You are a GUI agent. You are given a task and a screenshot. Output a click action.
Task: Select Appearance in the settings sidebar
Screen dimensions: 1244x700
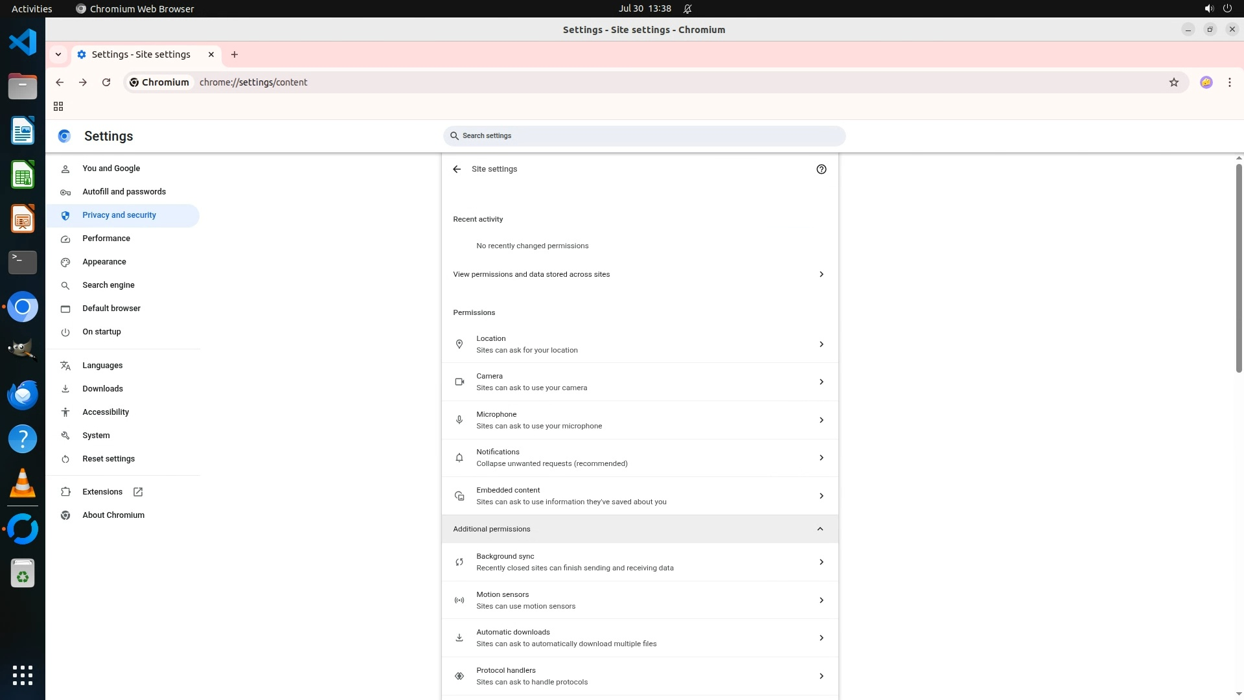tap(104, 262)
